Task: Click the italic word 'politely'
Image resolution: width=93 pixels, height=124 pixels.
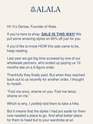Action: (36, 104)
